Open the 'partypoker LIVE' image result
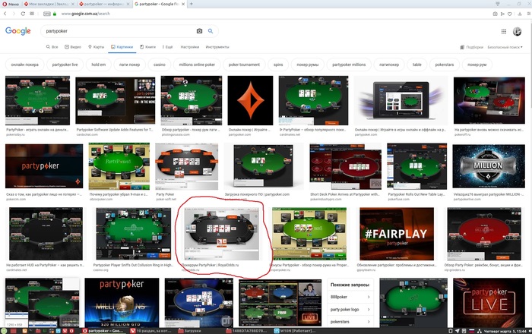This screenshot has height=334, width=532. click(489, 302)
